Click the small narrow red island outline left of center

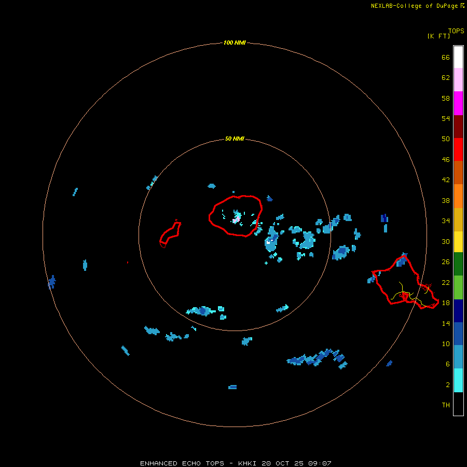[x=170, y=233]
